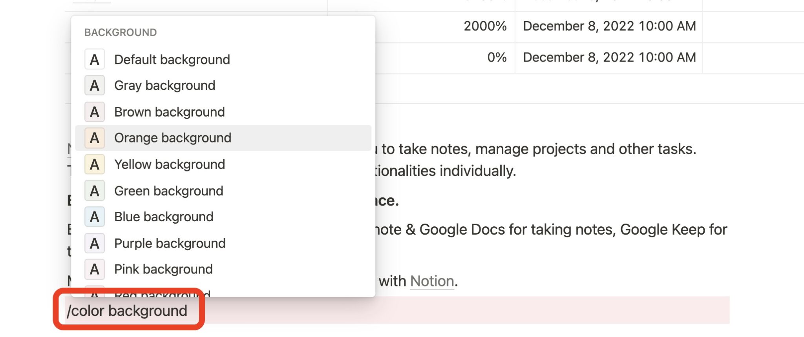The image size is (804, 337).
Task: Click the 2000% table cell
Action: (x=486, y=26)
